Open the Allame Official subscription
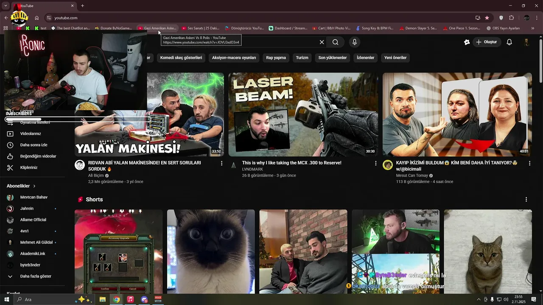 point(33,220)
